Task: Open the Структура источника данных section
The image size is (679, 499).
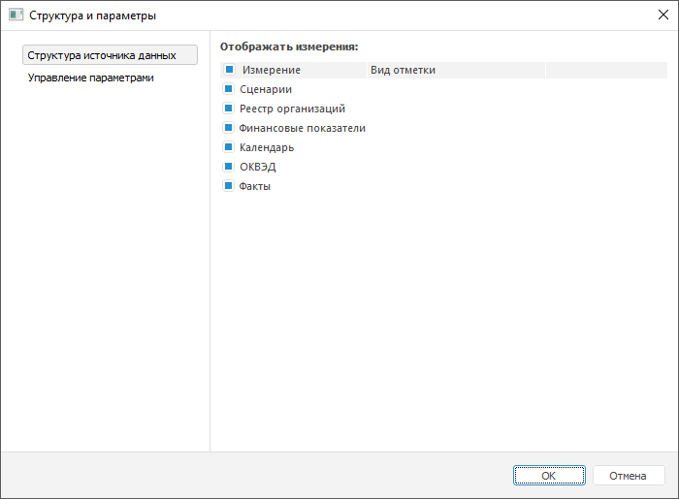Action: pyautogui.click(x=110, y=55)
